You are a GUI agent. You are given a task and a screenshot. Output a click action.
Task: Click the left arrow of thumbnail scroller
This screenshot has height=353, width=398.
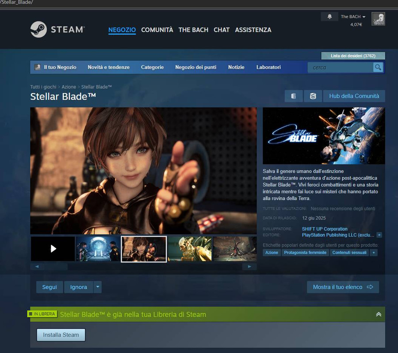point(37,267)
